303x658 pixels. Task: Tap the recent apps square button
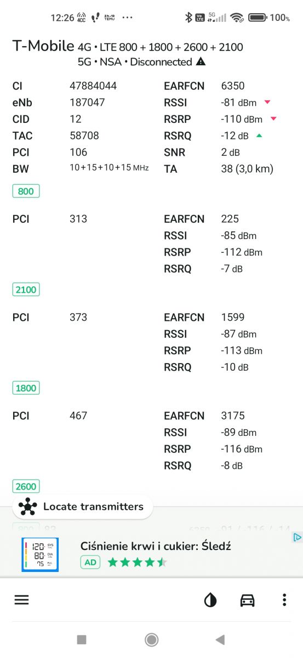(x=82, y=639)
